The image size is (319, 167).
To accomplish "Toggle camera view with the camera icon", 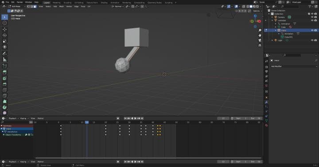I will point(260,40).
